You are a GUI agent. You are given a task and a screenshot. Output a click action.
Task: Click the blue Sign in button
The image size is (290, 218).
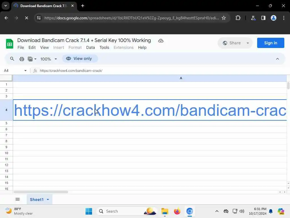click(270, 43)
